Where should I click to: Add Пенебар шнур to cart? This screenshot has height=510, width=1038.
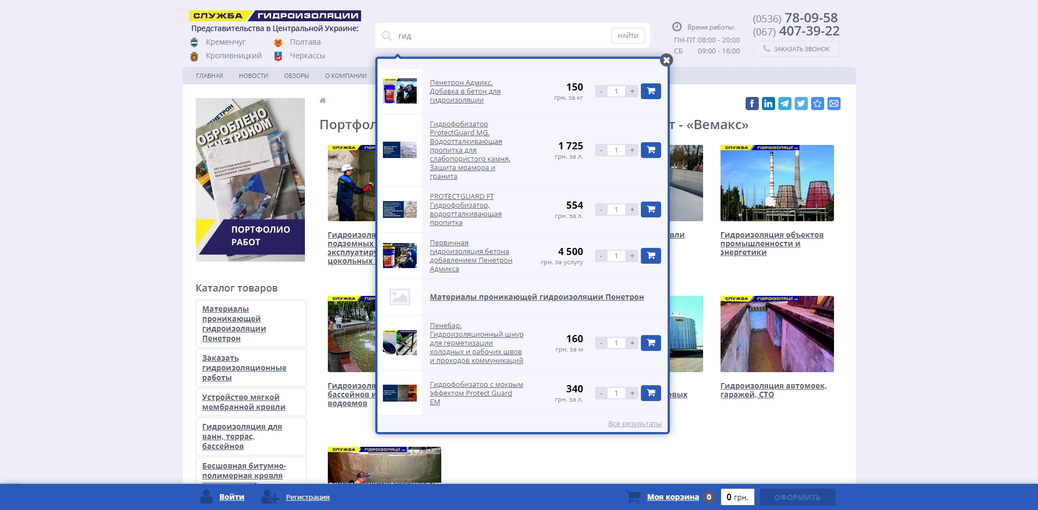point(651,343)
